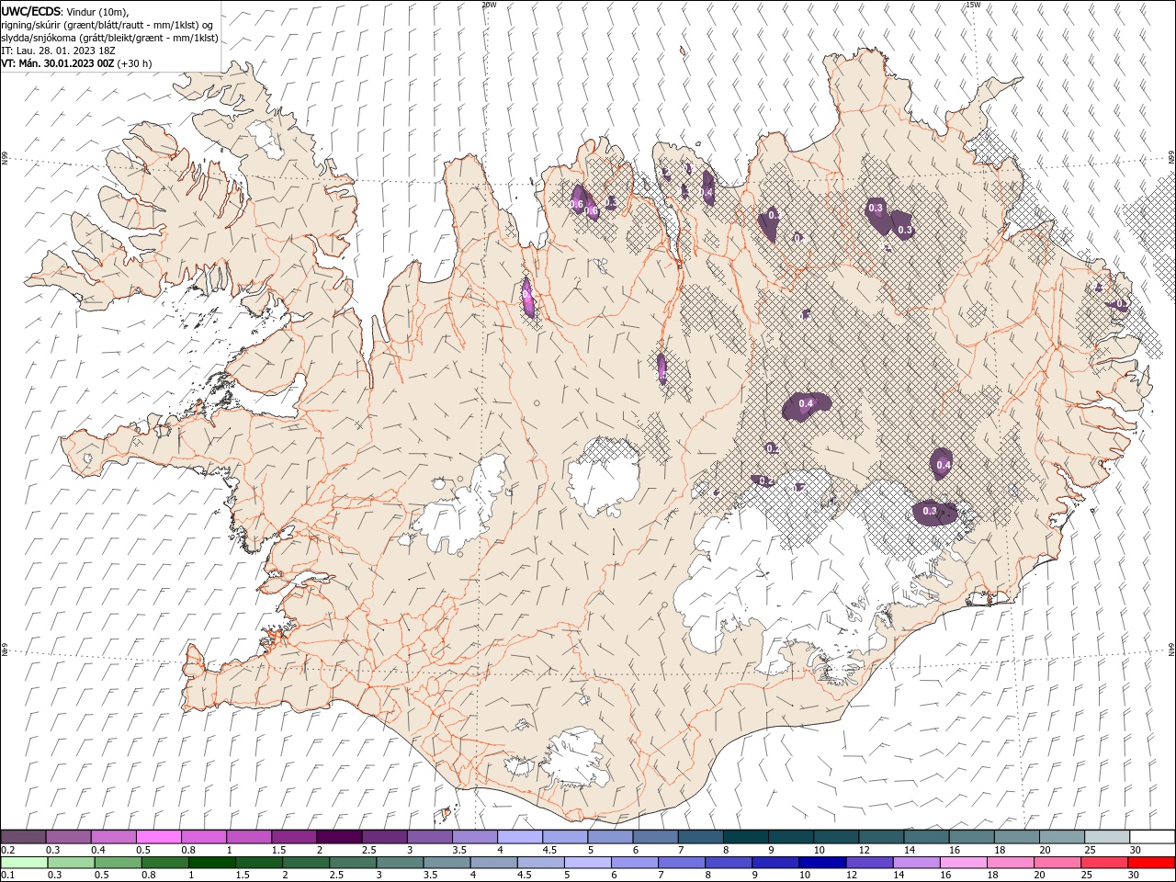Click the darkest purple 2 swatch in upper legend
Screen dimensions: 1176x882
339,837
